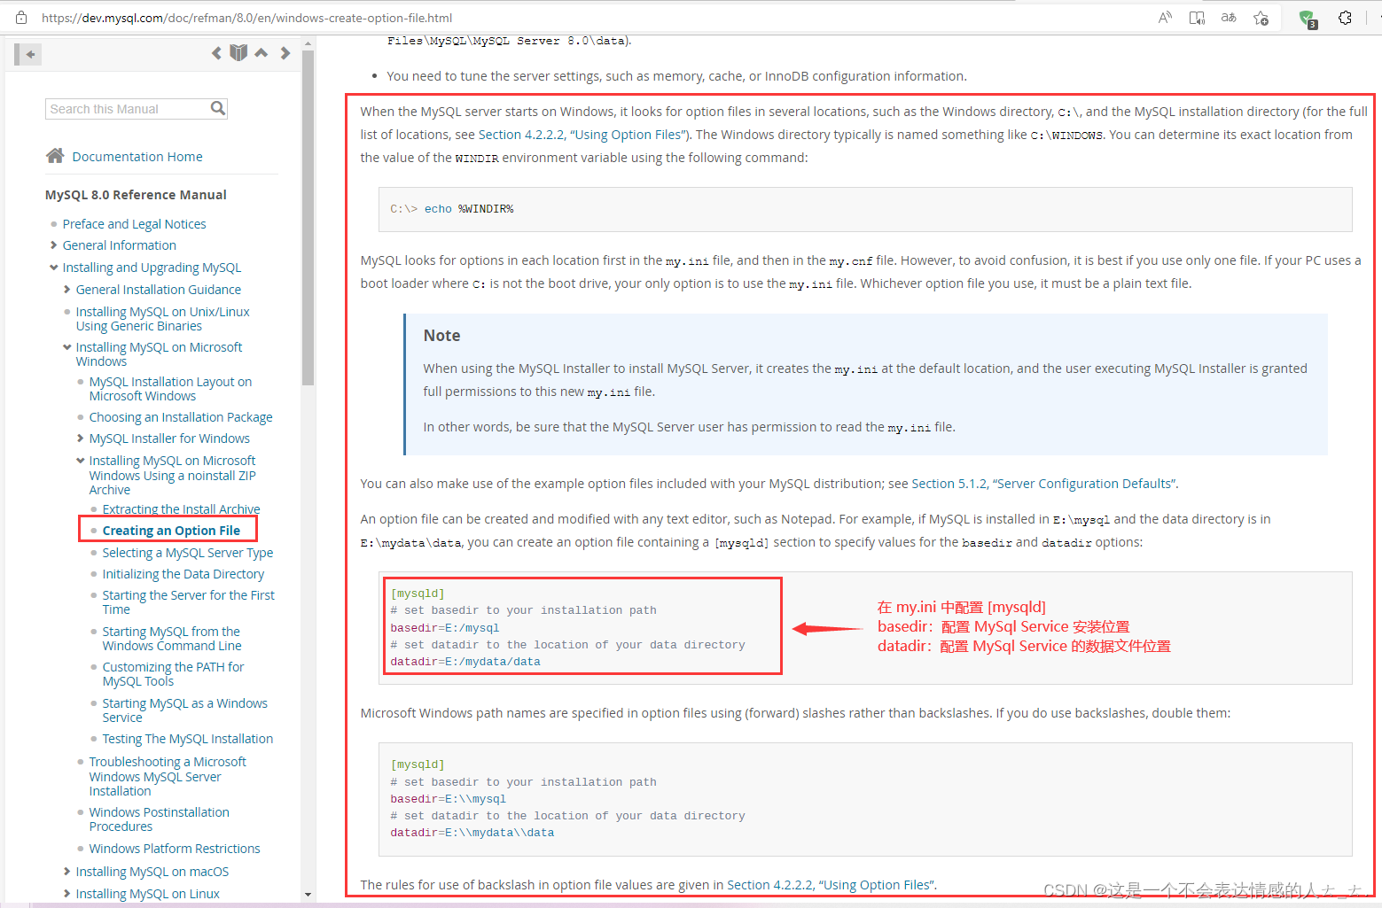The height and width of the screenshot is (908, 1382).
Task: Open the manual start book icon
Action: (x=238, y=53)
